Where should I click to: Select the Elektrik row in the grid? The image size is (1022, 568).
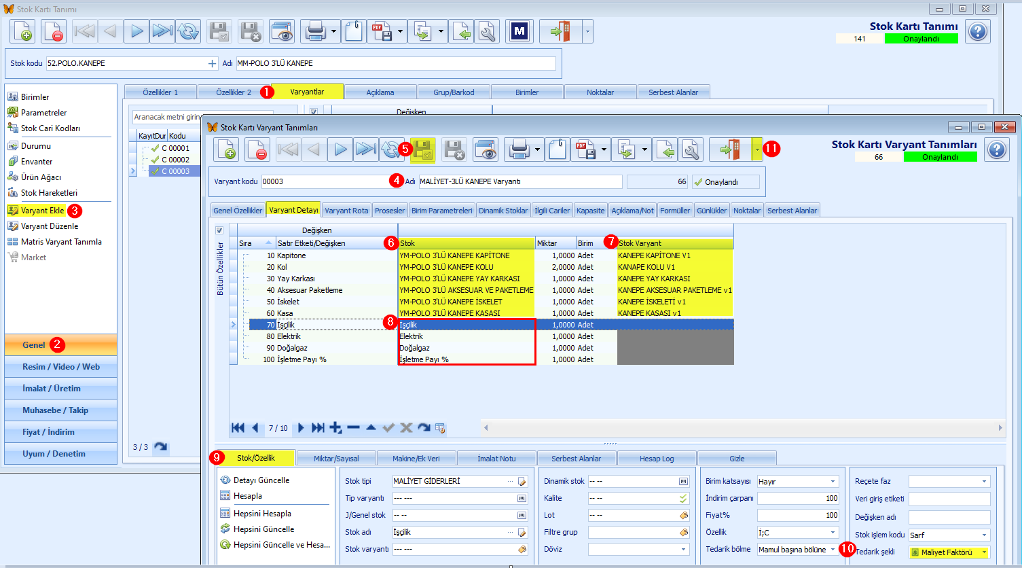[481, 336]
